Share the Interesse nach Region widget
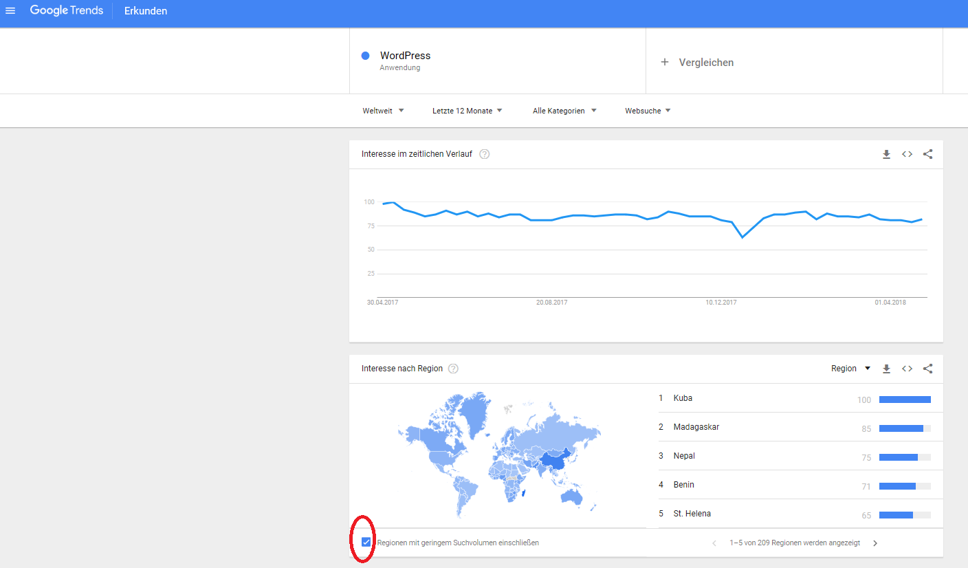The image size is (968, 568). pyautogui.click(x=927, y=369)
